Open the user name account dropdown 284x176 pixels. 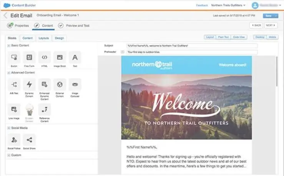point(270,5)
